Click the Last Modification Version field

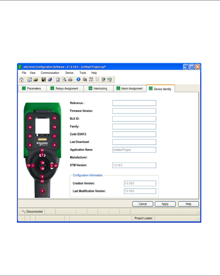point(140,191)
